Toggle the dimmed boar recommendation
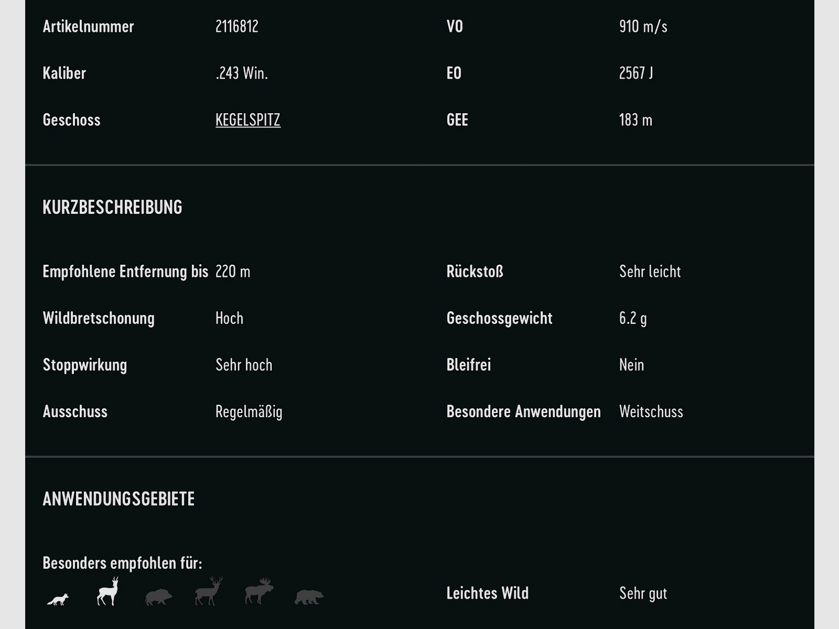 tap(157, 598)
